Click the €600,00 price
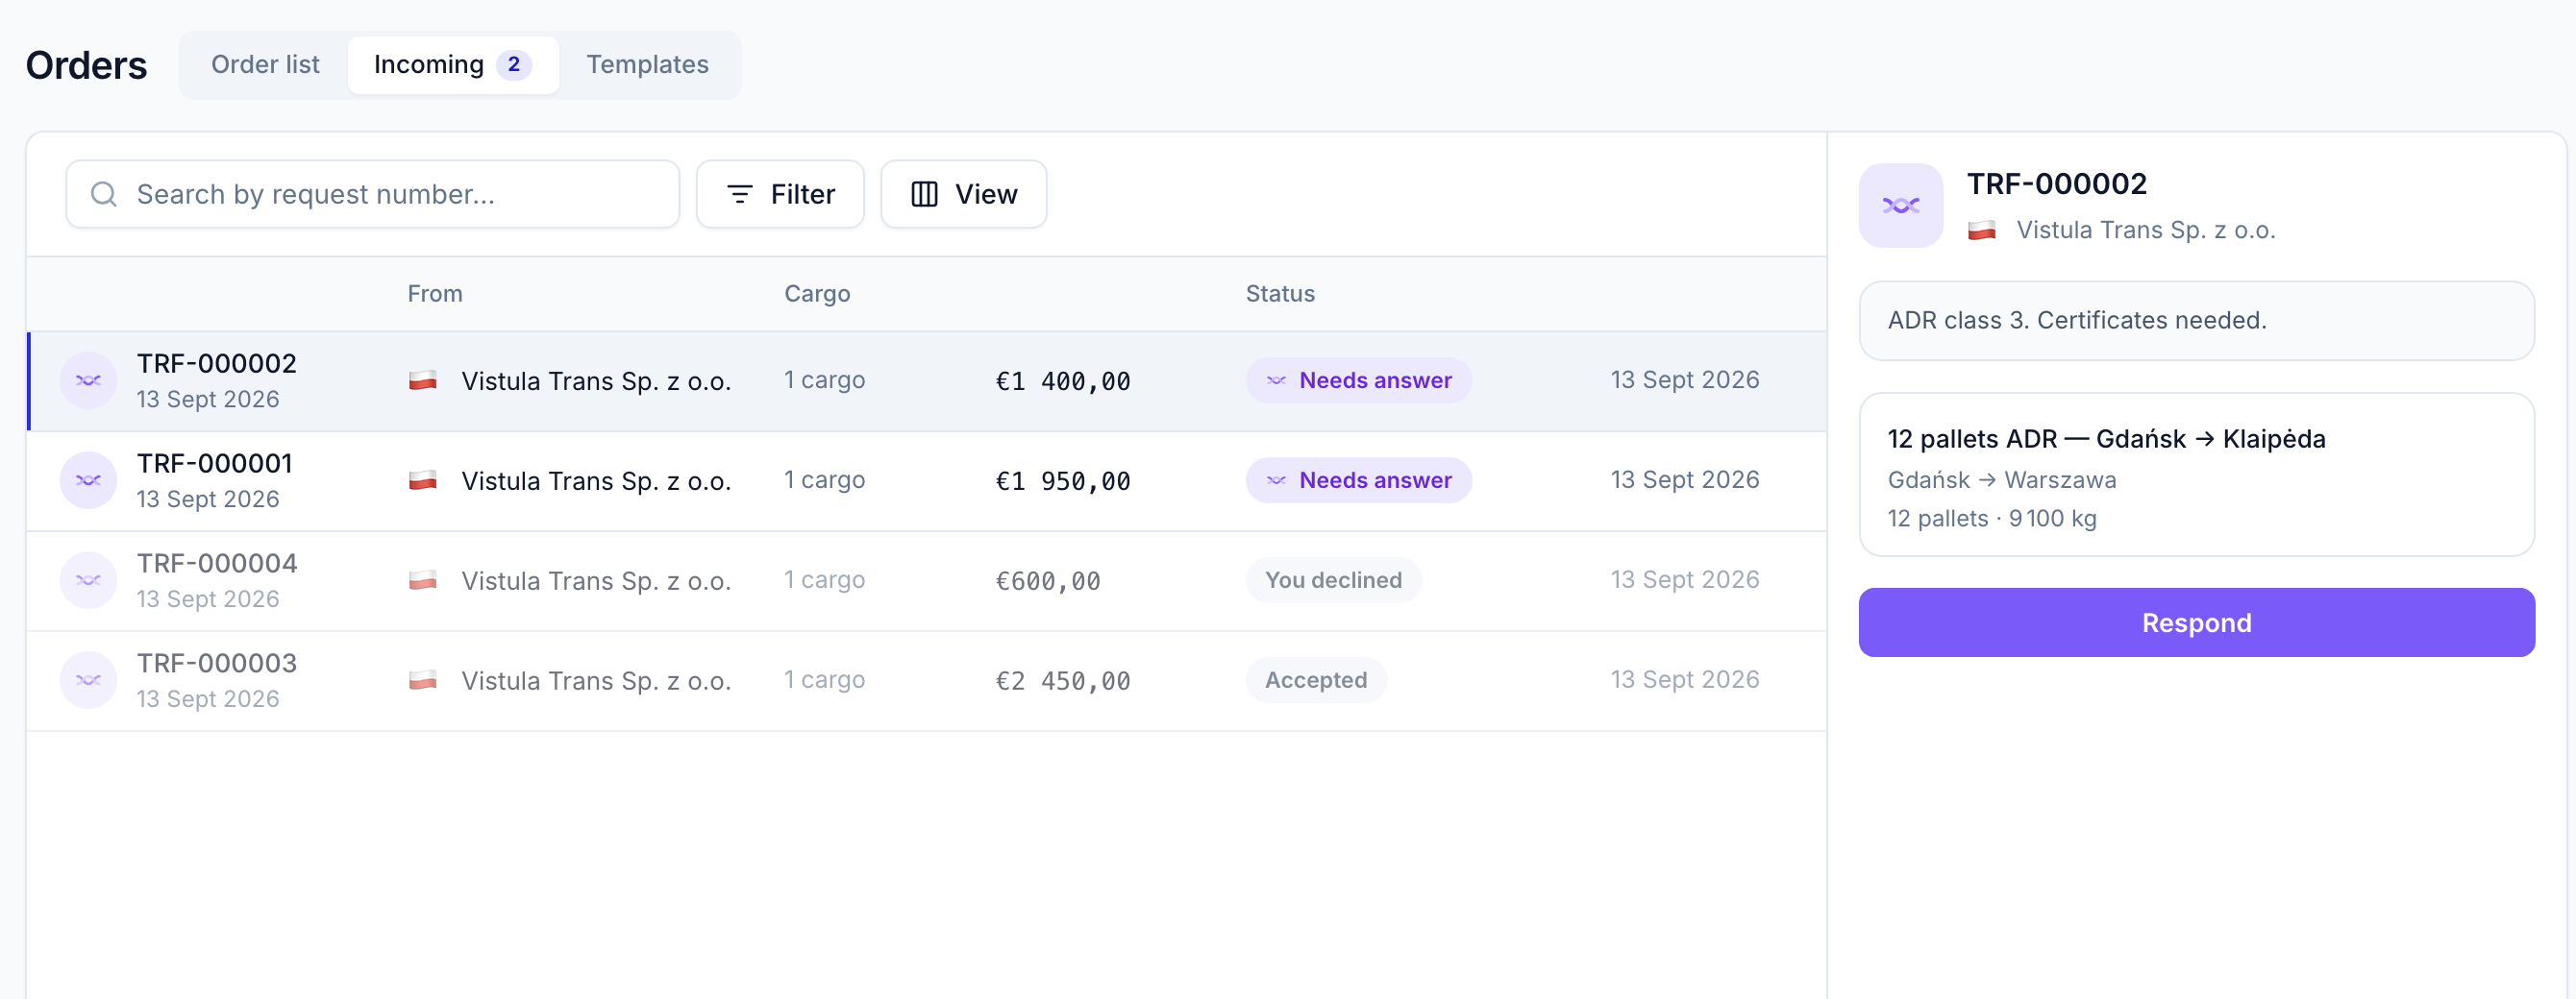Viewport: 2576px width, 999px height. coord(1048,581)
